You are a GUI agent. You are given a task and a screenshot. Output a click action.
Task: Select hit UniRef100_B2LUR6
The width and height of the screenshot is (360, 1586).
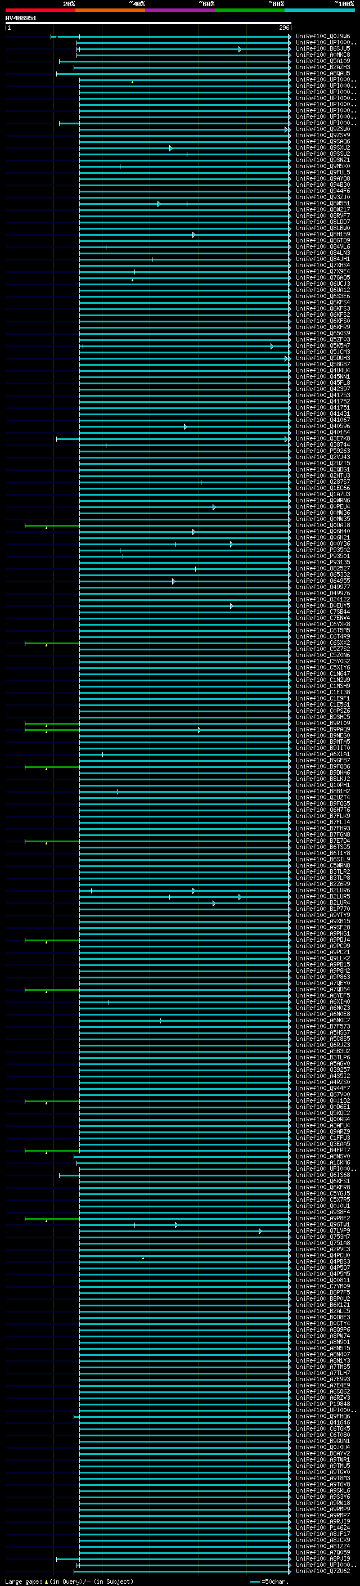click(323, 890)
